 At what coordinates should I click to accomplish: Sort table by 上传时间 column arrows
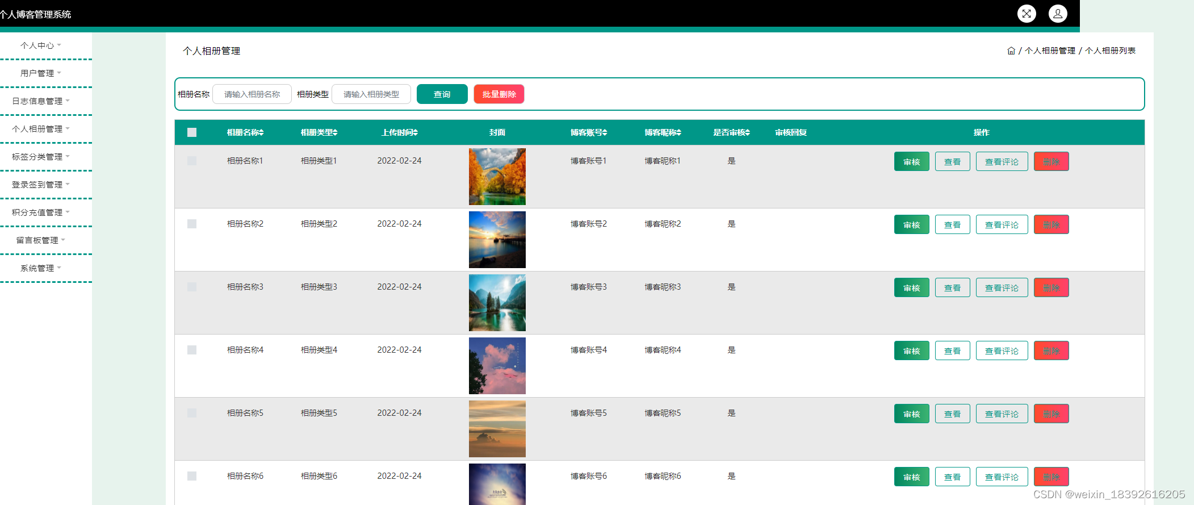click(x=416, y=132)
